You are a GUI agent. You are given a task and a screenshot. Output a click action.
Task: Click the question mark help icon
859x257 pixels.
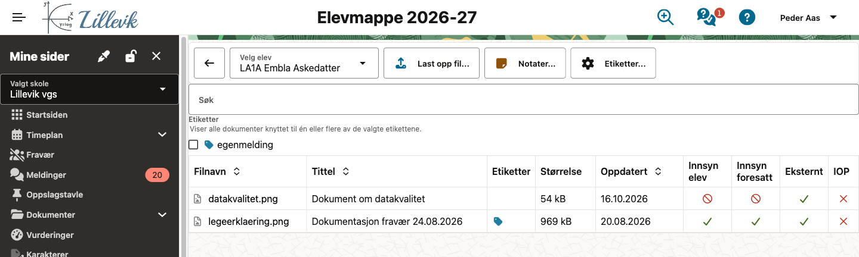coord(747,17)
